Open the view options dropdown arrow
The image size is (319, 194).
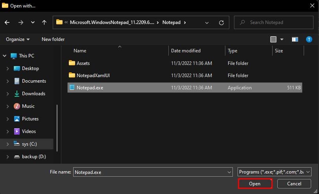click(282, 39)
